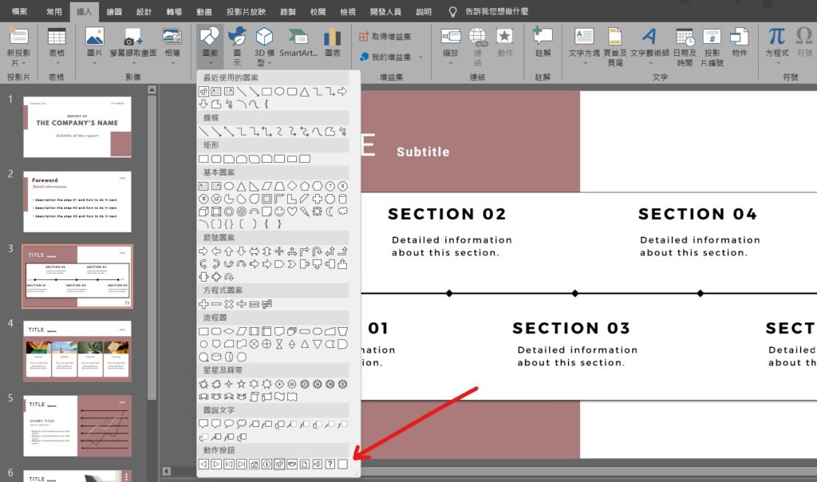The width and height of the screenshot is (817, 482).
Task: Click Get Add-ins (取得增益集)
Action: click(385, 37)
